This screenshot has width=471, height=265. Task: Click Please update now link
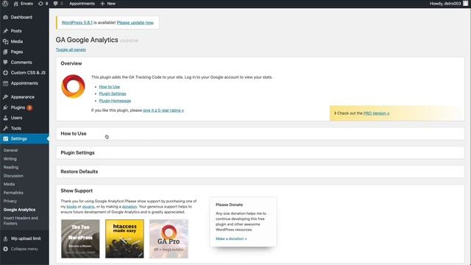[x=135, y=23]
